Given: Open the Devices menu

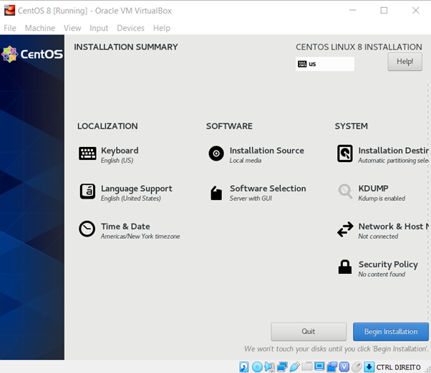Looking at the screenshot, I should (x=130, y=28).
